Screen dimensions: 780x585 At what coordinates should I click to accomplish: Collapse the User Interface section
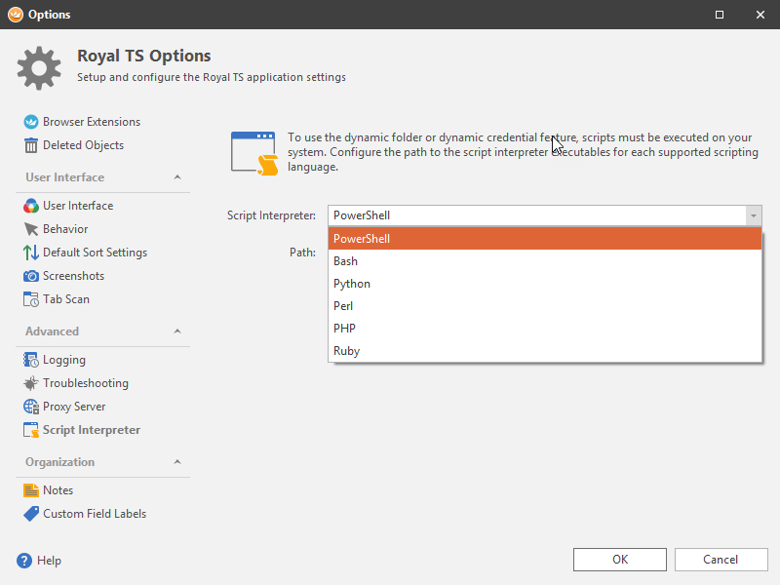177,177
